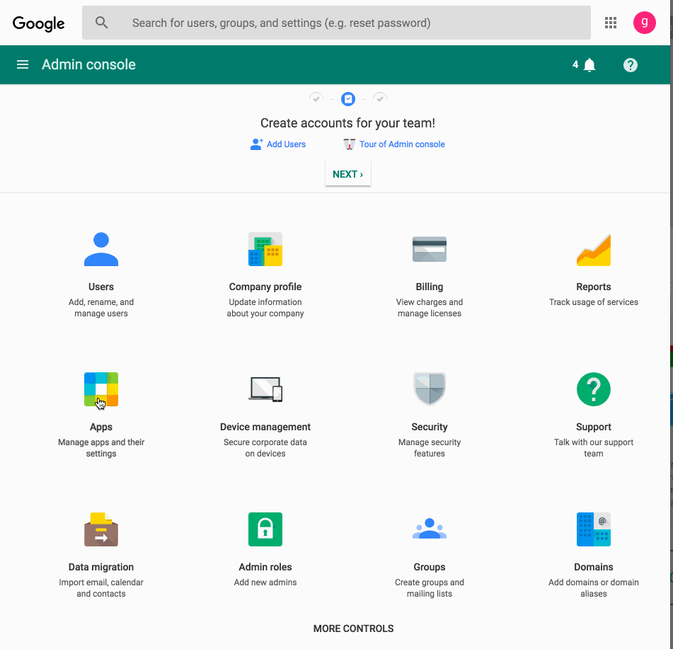Click 'Manage apps and their settings' text
673x649 pixels.
pos(101,448)
